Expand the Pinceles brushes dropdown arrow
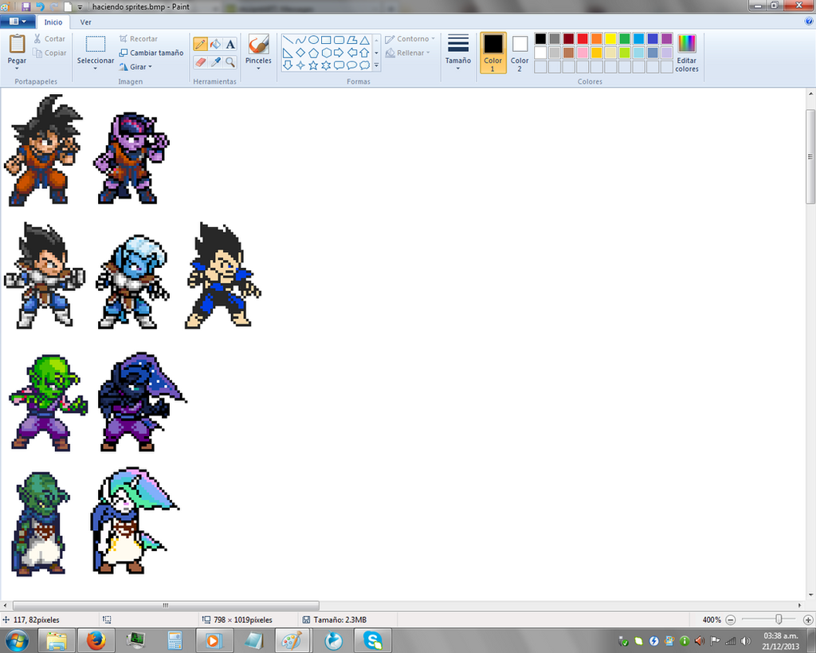The width and height of the screenshot is (816, 653). click(258, 69)
